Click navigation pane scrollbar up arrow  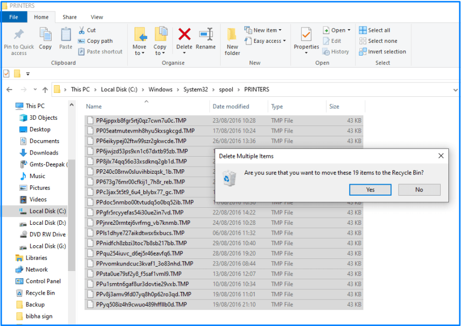(x=71, y=105)
